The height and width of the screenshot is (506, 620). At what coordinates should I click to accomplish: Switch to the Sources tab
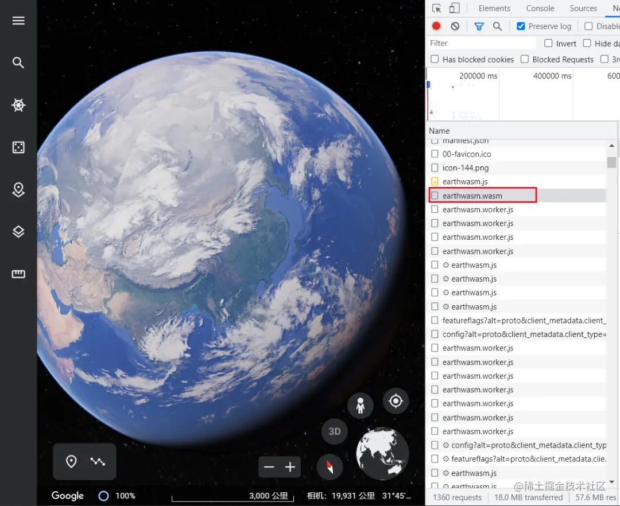tap(583, 8)
